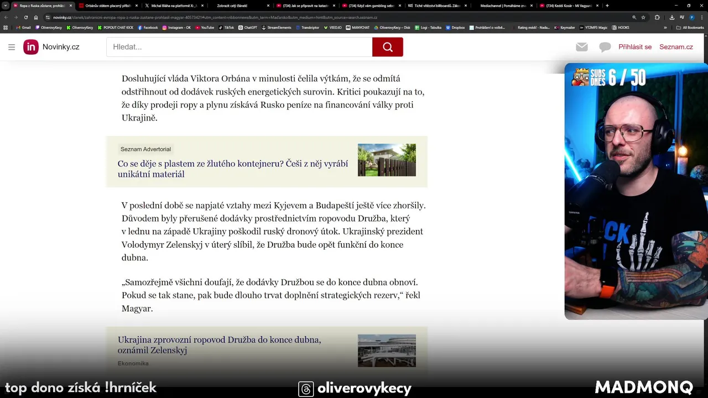
Task: Expand the tab search dropdown arrow
Action: [5, 6]
